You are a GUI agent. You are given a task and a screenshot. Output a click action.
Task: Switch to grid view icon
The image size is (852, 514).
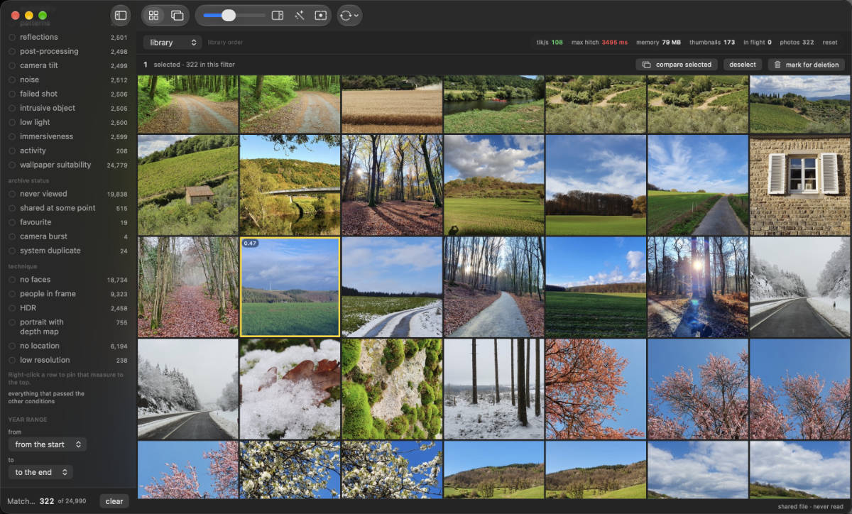click(x=153, y=15)
